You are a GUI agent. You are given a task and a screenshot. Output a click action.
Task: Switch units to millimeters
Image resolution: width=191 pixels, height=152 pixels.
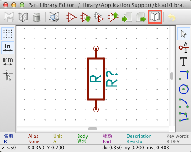tap(8, 61)
